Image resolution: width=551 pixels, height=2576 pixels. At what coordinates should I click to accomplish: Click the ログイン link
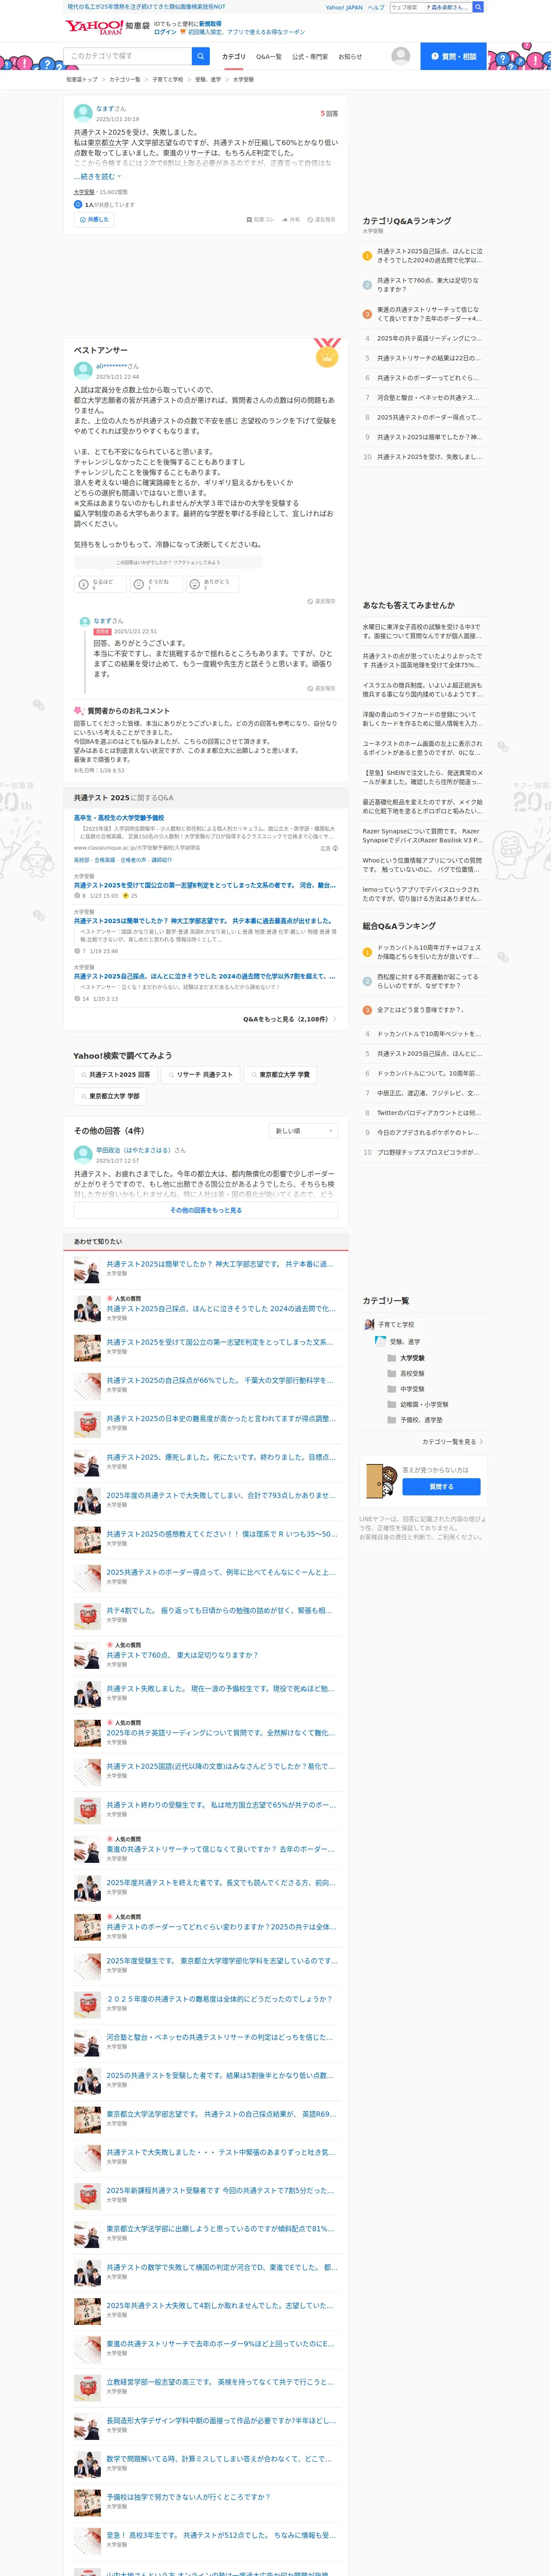click(x=165, y=32)
